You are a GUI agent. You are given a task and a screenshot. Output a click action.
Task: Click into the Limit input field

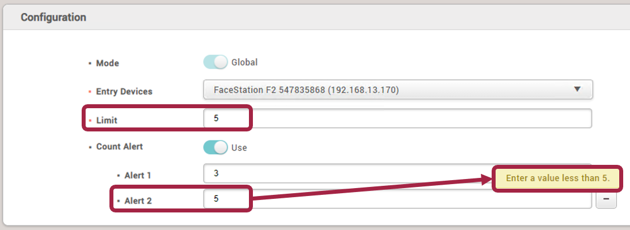[x=397, y=118]
